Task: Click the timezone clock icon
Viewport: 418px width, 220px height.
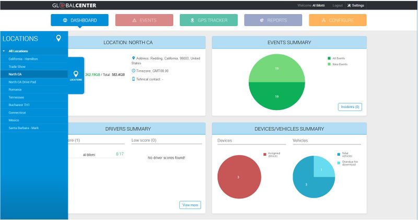Action: click(133, 70)
